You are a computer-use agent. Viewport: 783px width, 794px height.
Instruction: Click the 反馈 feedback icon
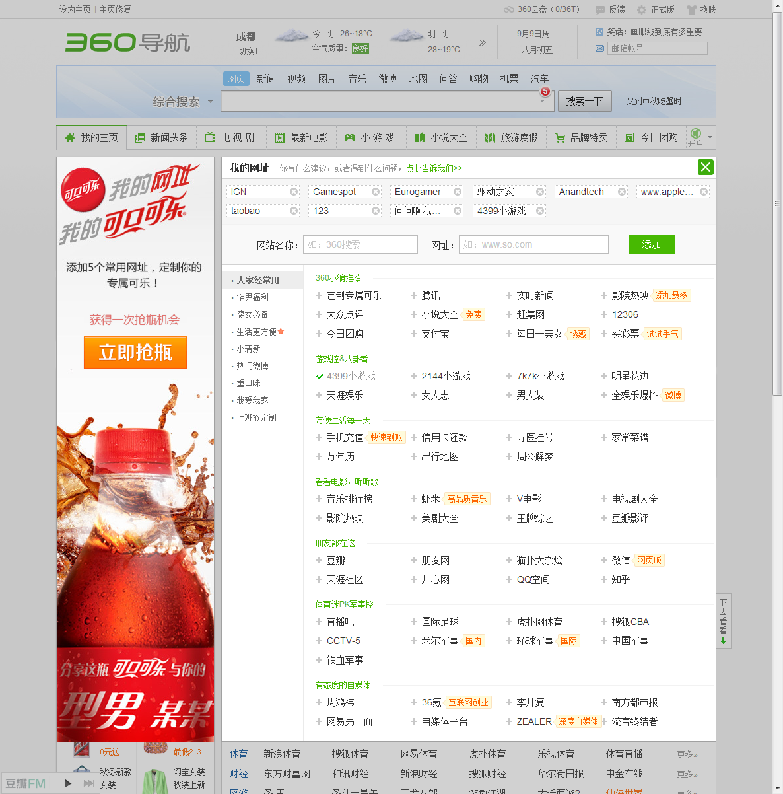pyautogui.click(x=600, y=10)
